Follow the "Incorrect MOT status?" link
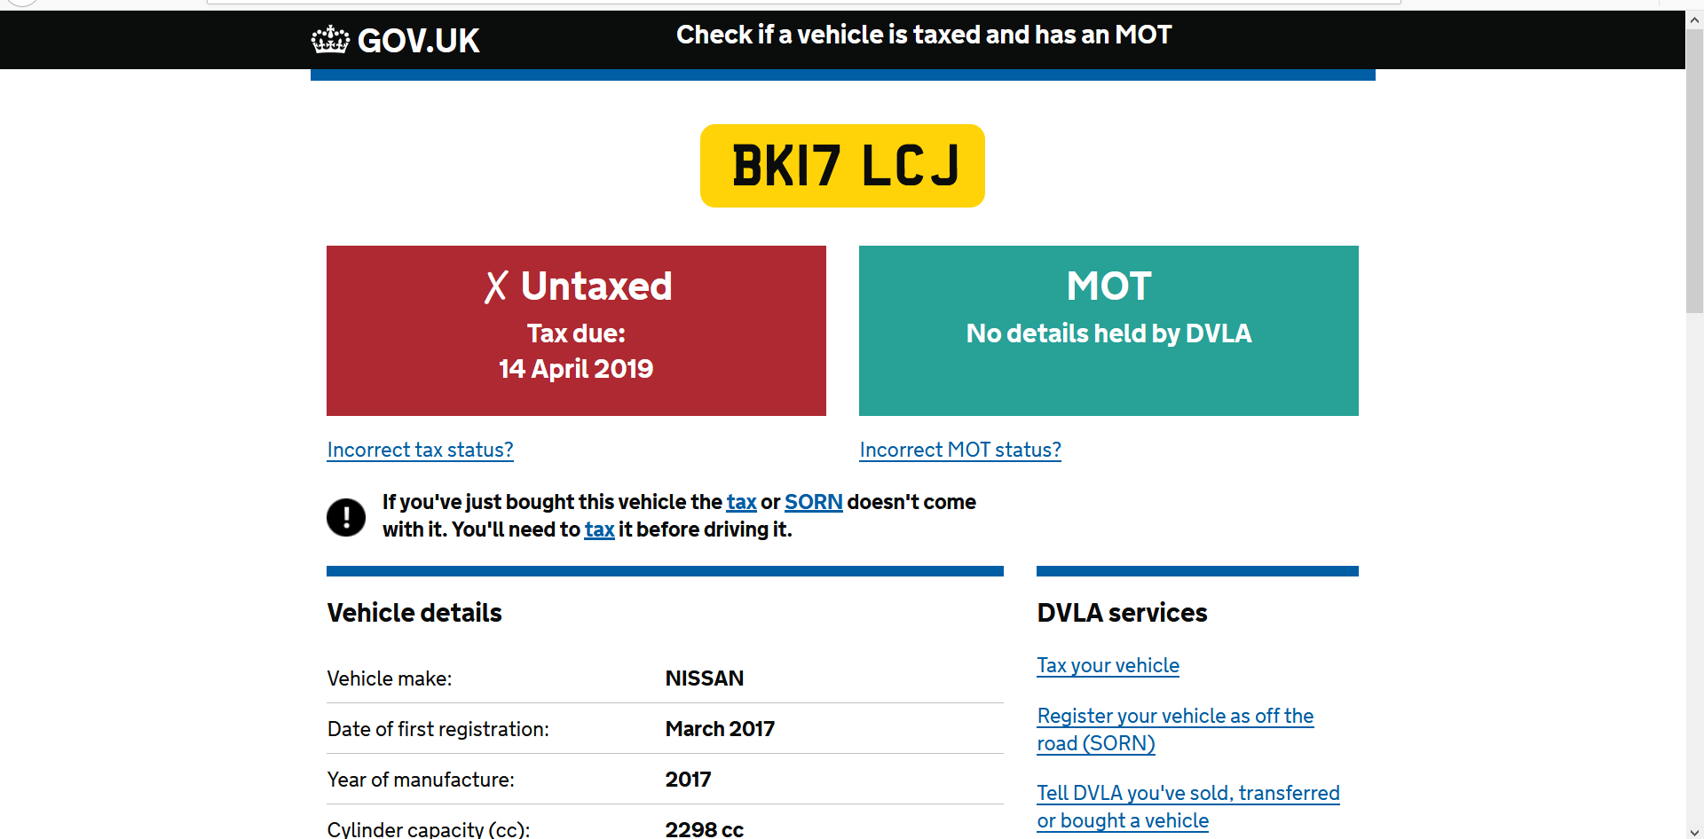Viewport: 1704px width, 839px height. [960, 450]
